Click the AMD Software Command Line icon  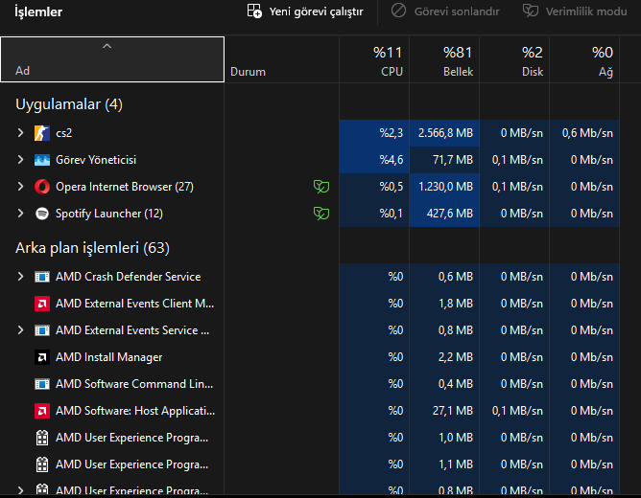point(42,384)
